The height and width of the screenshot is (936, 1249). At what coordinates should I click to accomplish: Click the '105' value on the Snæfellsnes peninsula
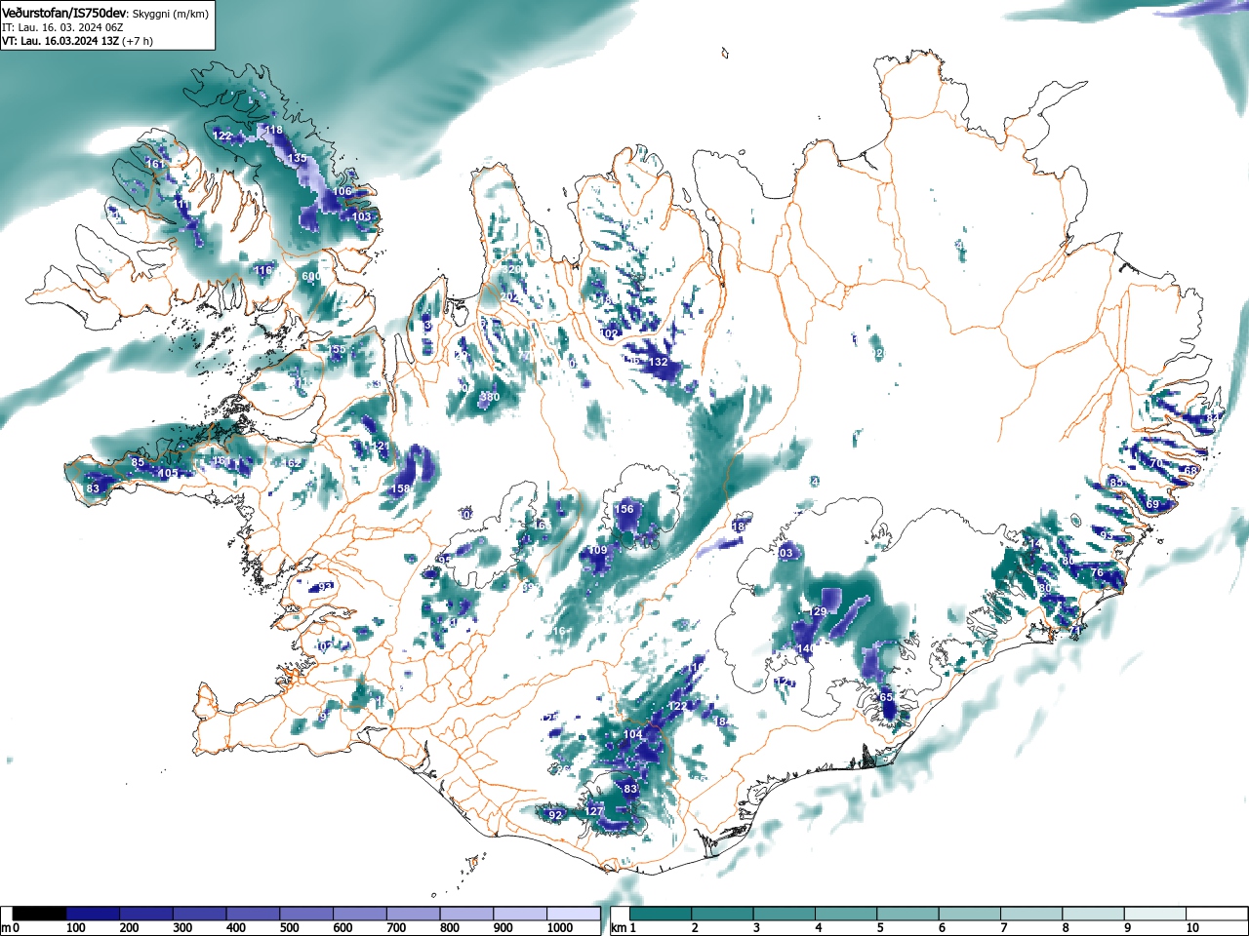point(168,473)
